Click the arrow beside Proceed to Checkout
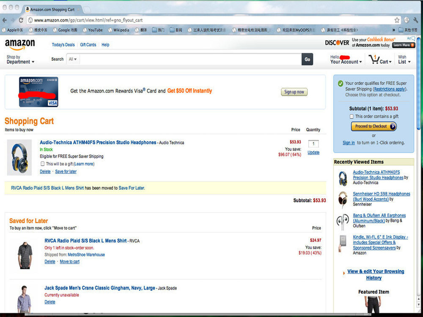 393,126
